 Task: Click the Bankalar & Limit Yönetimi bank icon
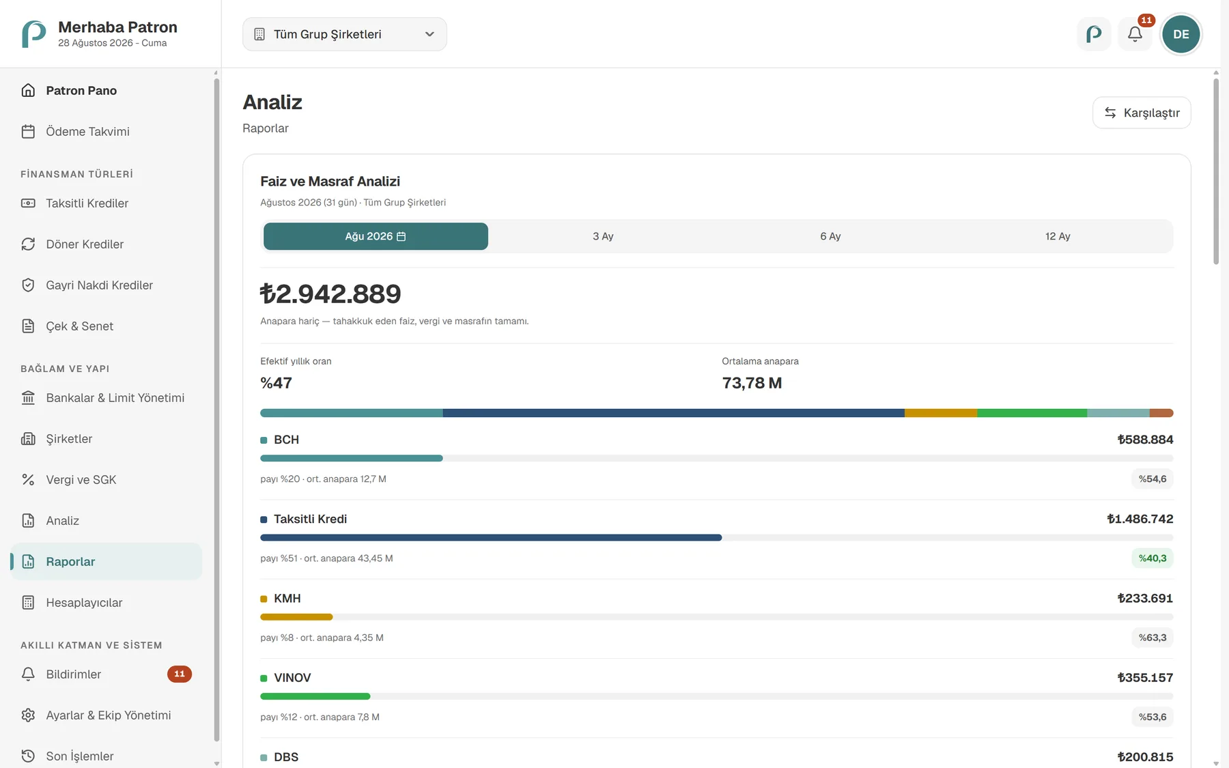tap(28, 398)
